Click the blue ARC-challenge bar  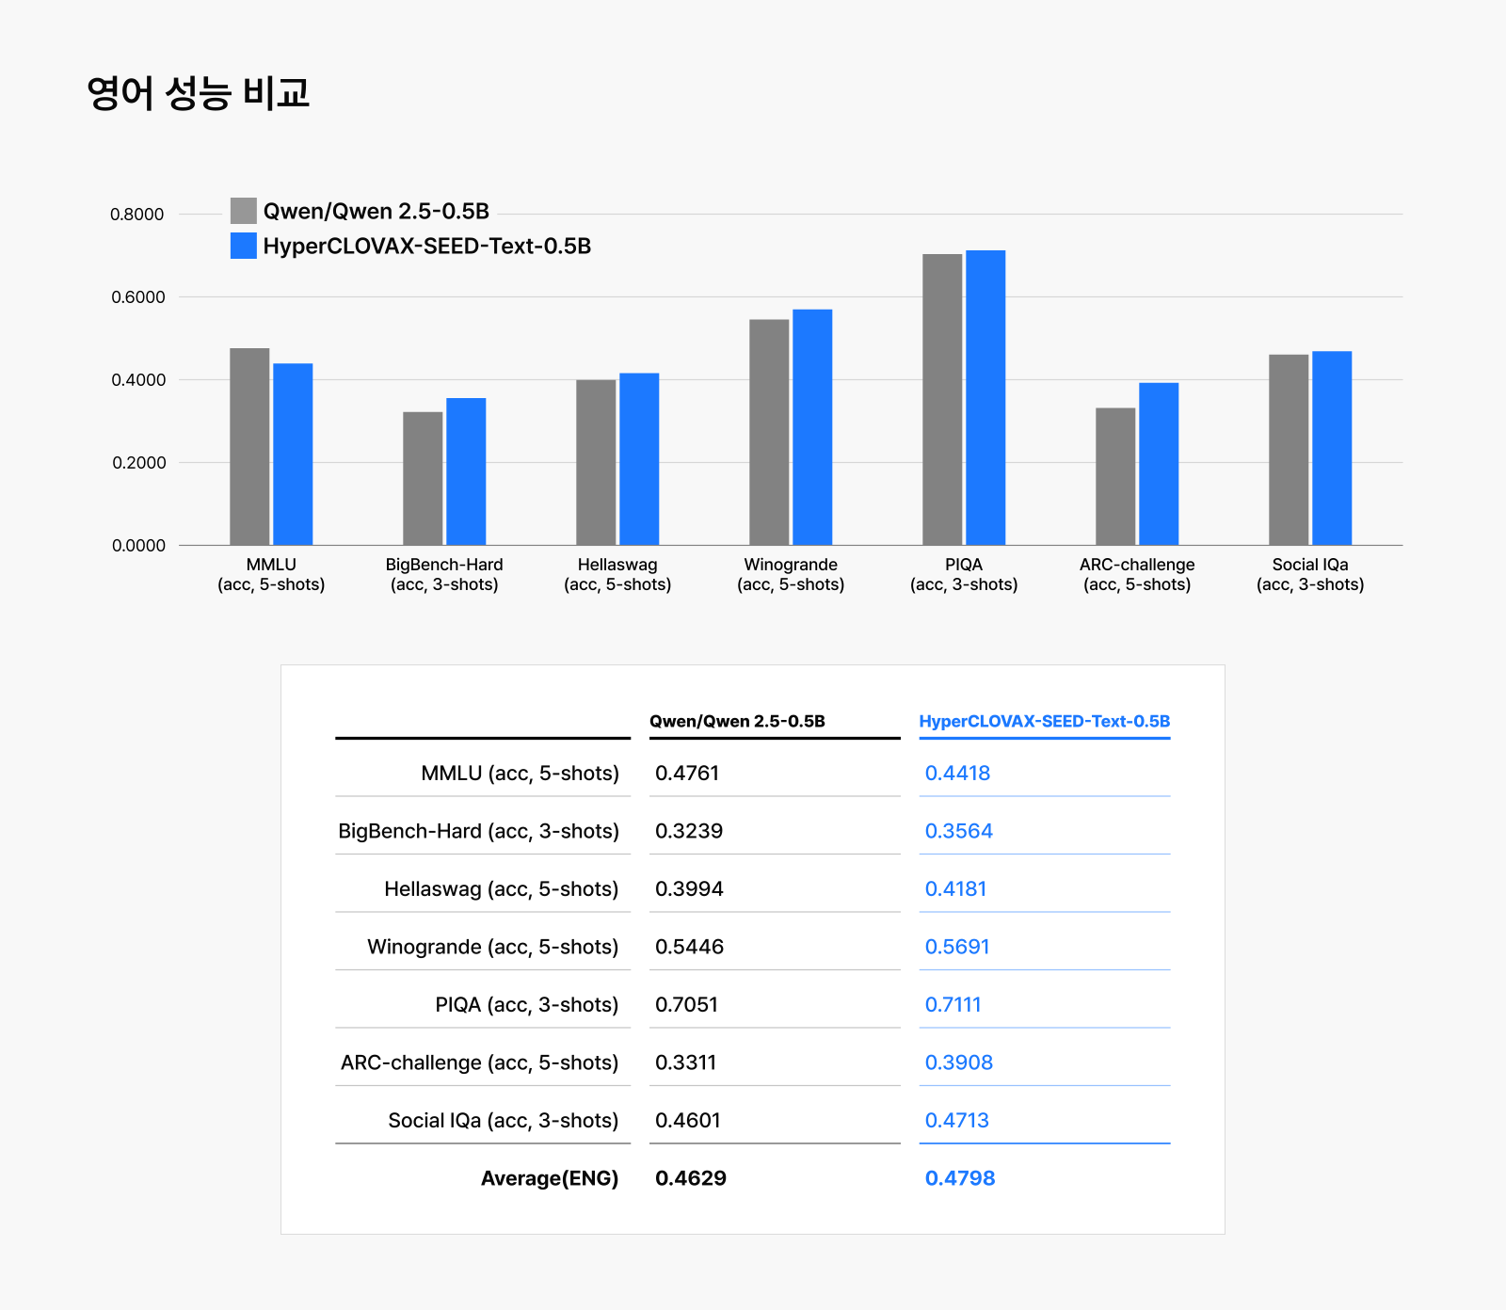point(1159,464)
